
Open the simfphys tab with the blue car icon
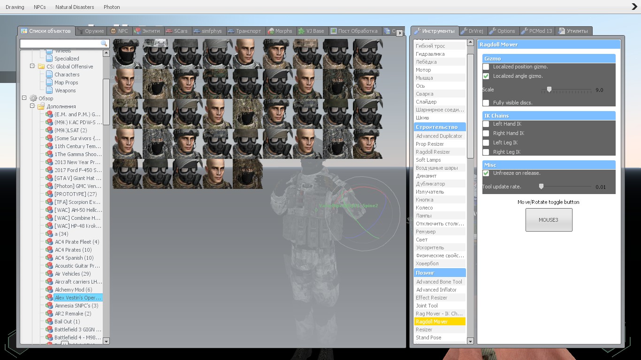[207, 31]
